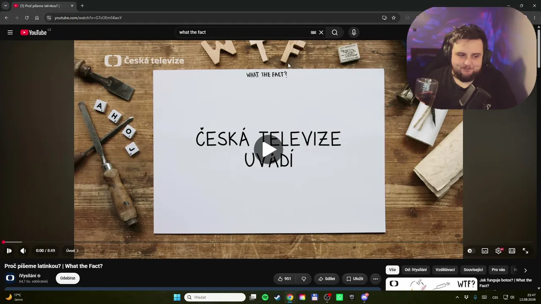Open the Jak funguje botox video thumbnail
This screenshot has height=304, width=541.
tap(432, 284)
